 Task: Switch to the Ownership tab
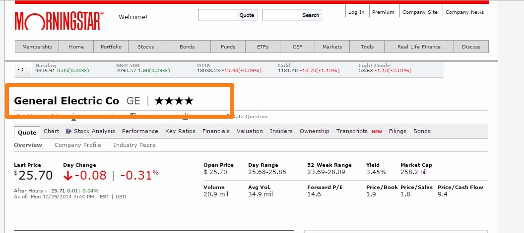pos(315,131)
